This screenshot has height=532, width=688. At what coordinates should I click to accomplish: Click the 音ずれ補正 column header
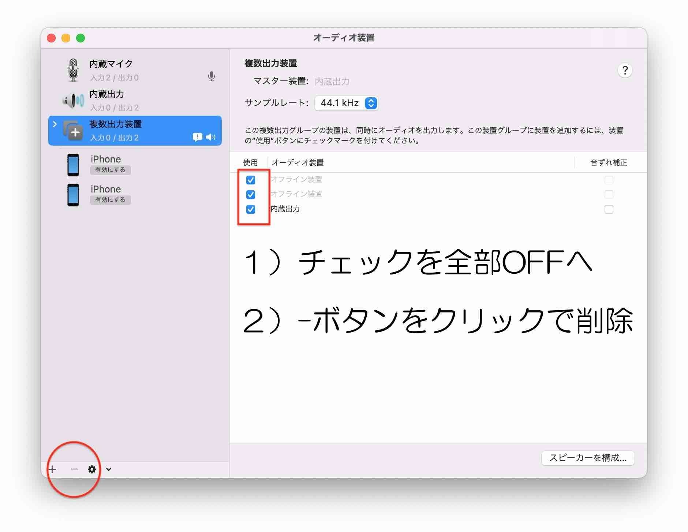(x=609, y=162)
